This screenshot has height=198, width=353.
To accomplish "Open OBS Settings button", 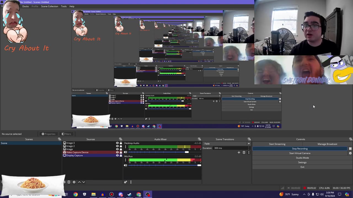I will pyautogui.click(x=302, y=162).
